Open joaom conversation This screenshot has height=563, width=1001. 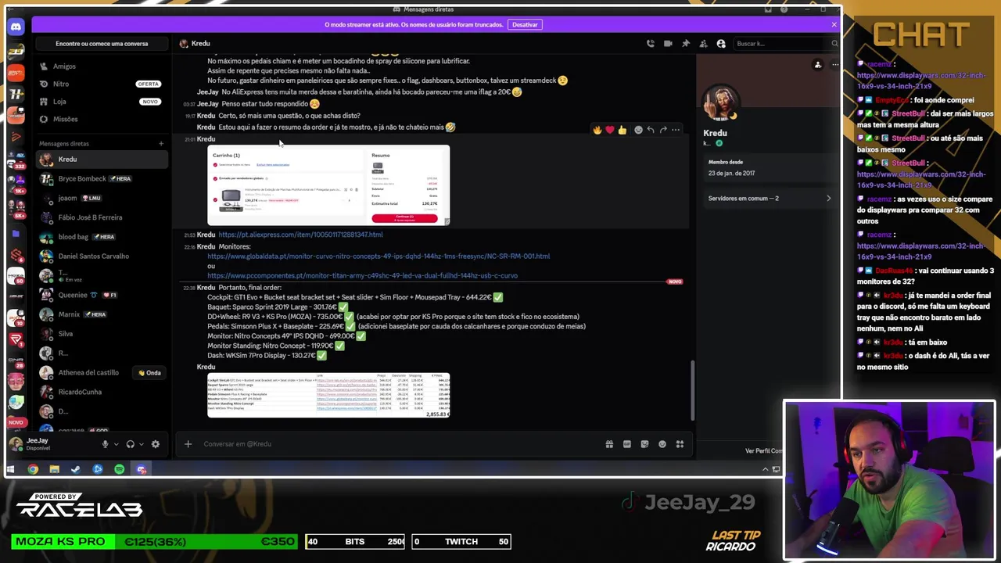tap(102, 198)
